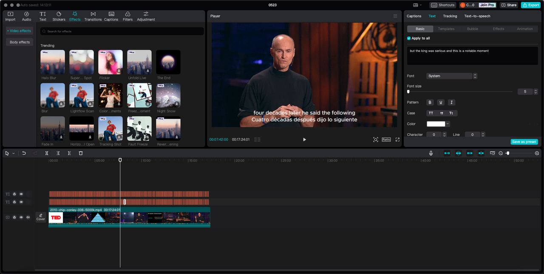
Task: Delete right of playhead in timeline toolbar
Action: point(69,153)
